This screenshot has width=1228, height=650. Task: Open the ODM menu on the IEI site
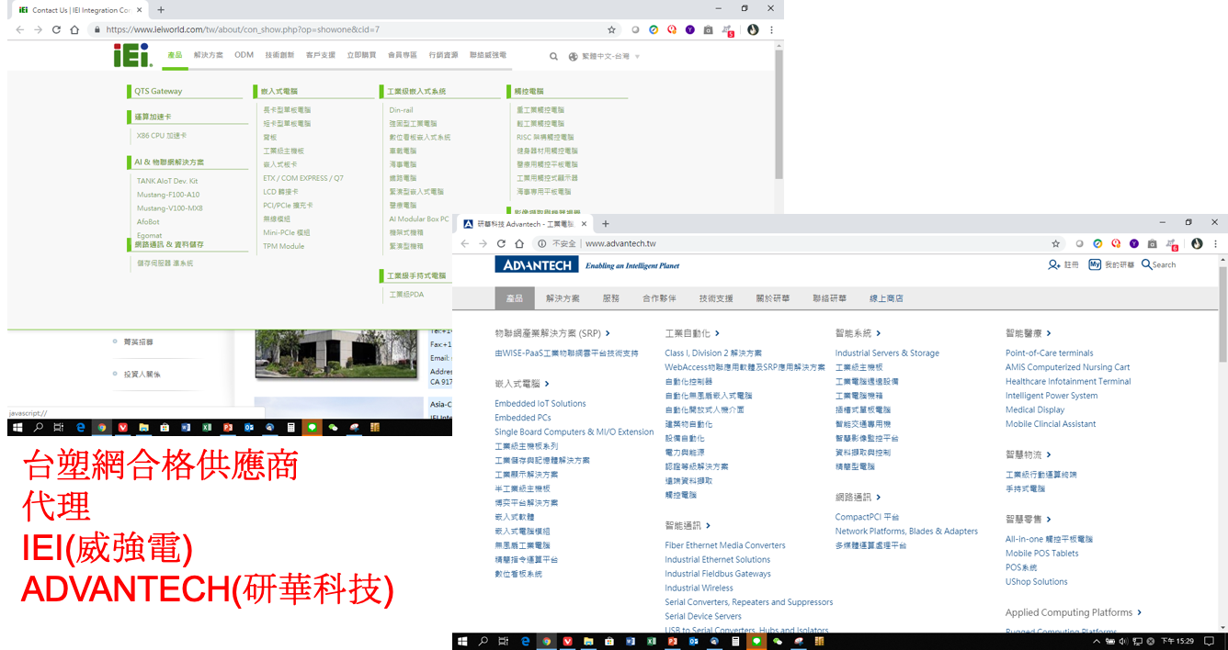[x=244, y=55]
